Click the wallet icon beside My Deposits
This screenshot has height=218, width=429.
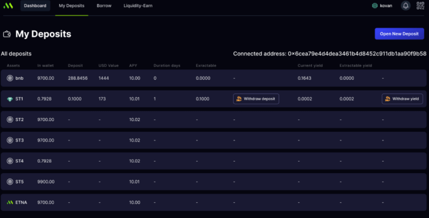click(x=7, y=34)
